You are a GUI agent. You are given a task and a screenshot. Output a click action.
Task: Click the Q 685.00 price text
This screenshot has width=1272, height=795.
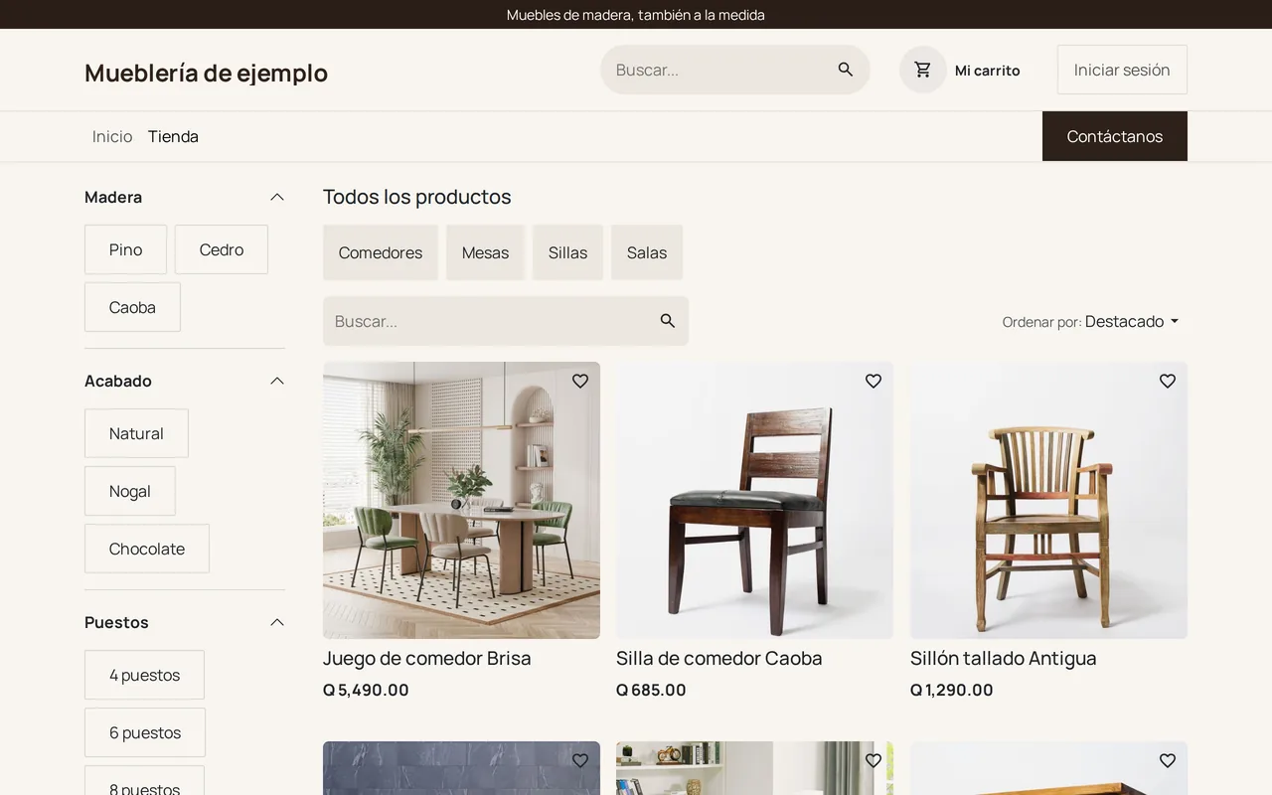pyautogui.click(x=651, y=690)
